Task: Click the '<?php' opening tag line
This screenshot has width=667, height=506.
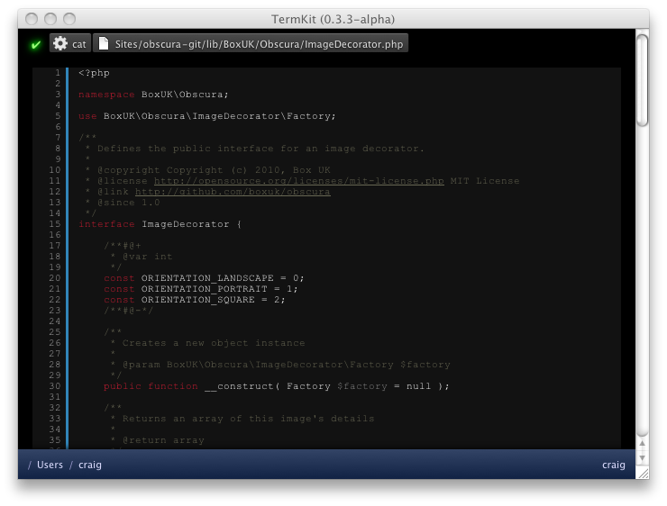Action: pyautogui.click(x=94, y=73)
